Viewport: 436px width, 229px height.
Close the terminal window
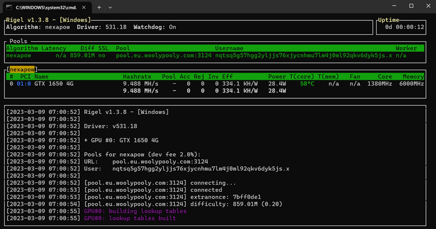(x=428, y=6)
